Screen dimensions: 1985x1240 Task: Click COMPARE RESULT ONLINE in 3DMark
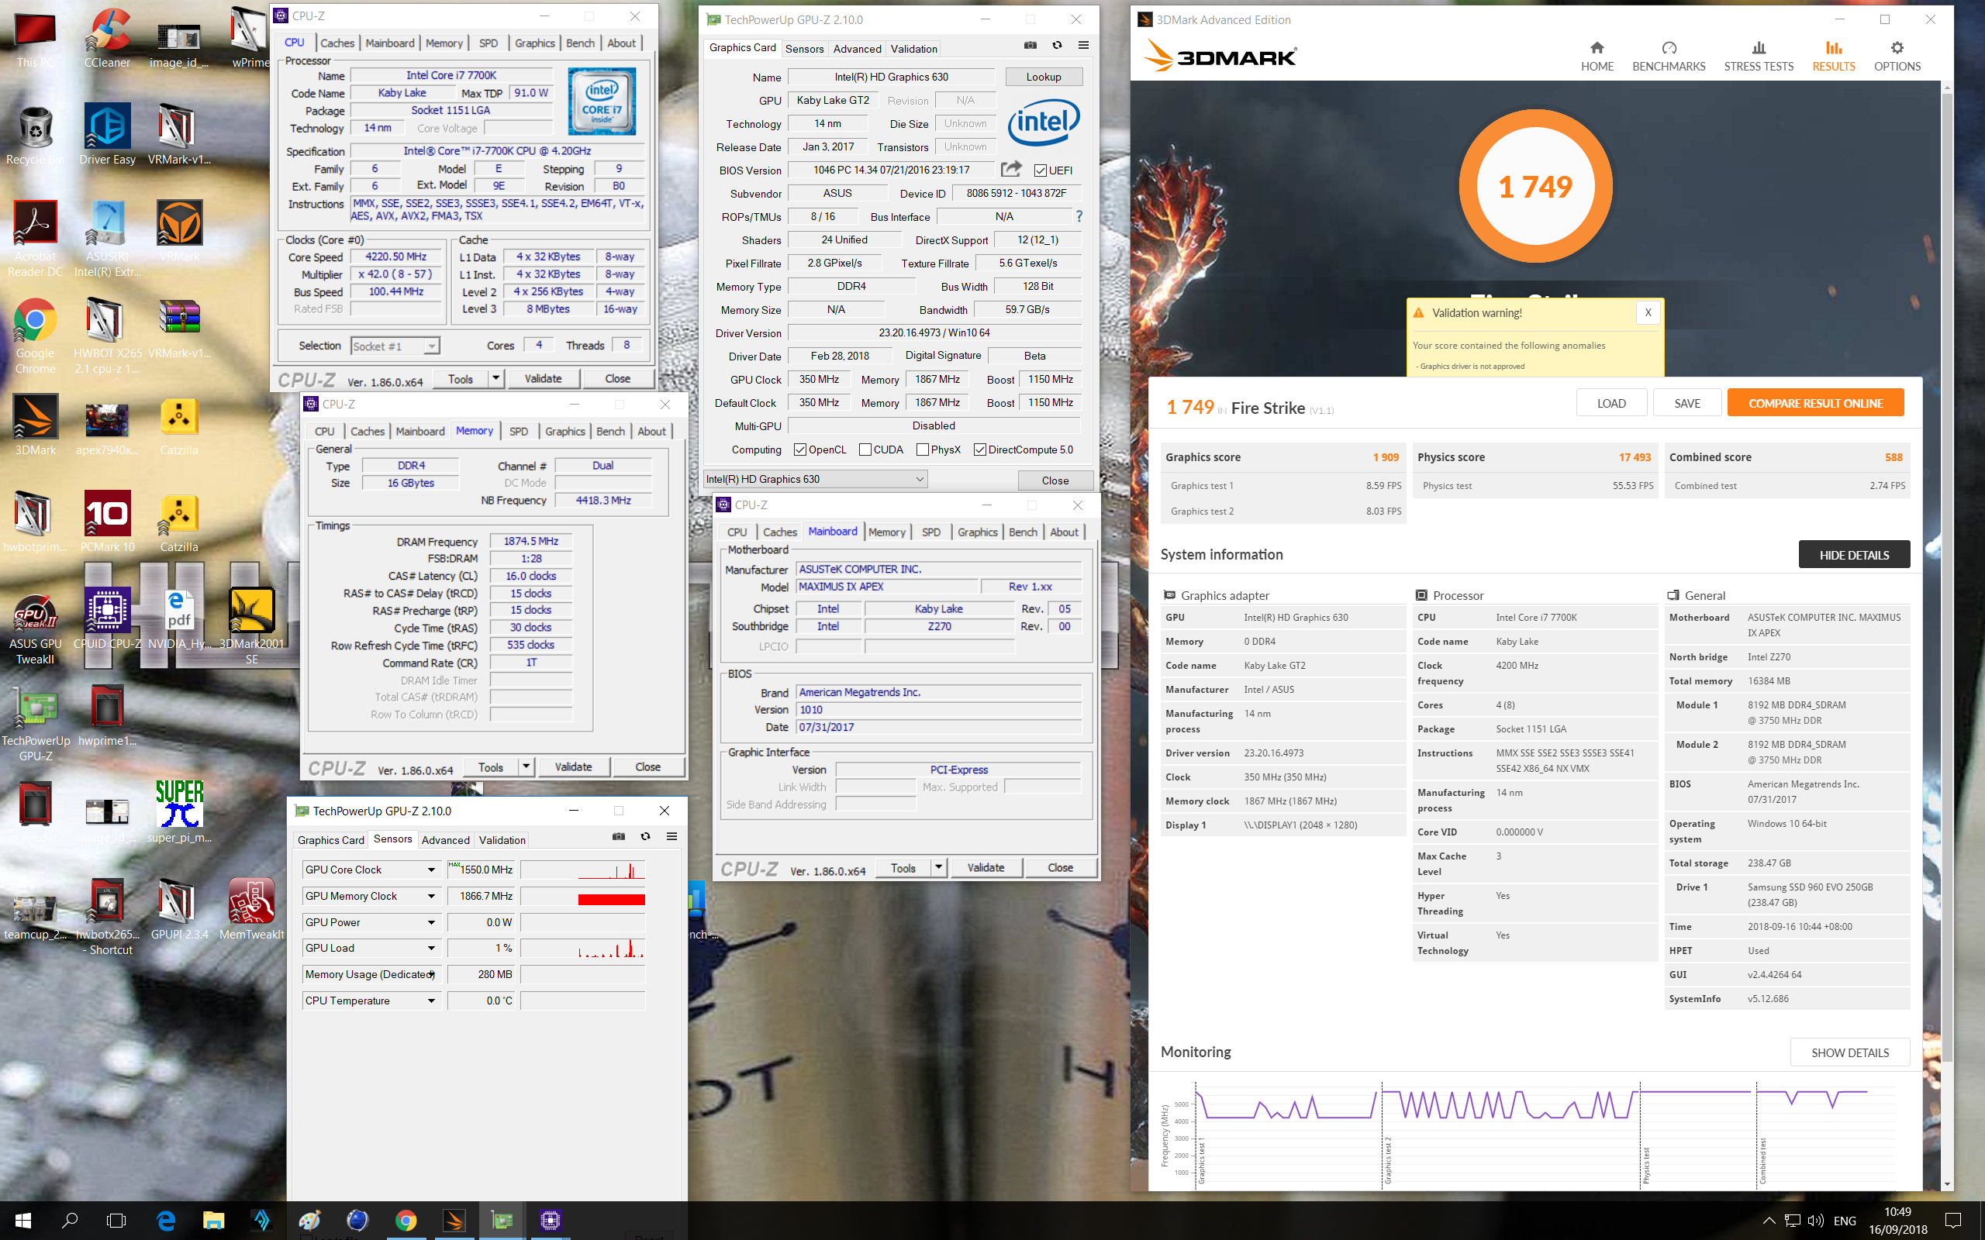(x=1815, y=403)
